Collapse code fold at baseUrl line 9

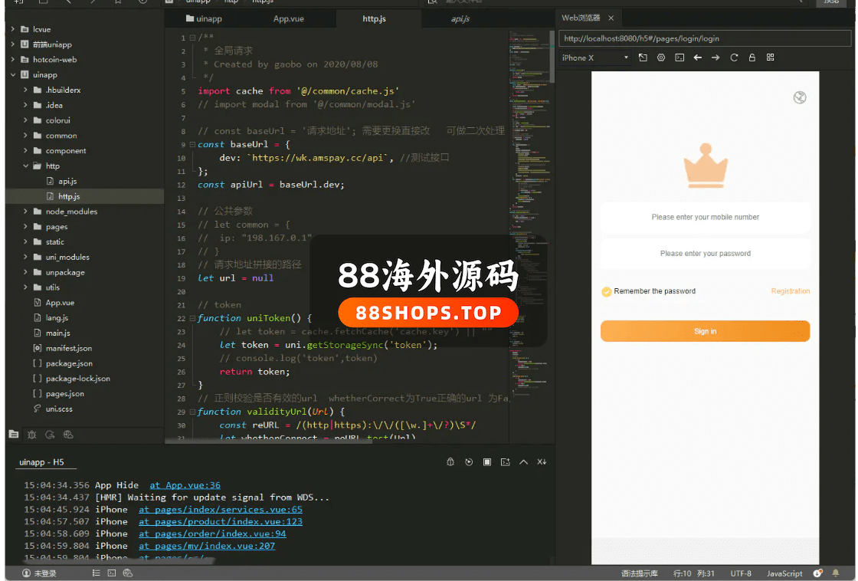(192, 145)
